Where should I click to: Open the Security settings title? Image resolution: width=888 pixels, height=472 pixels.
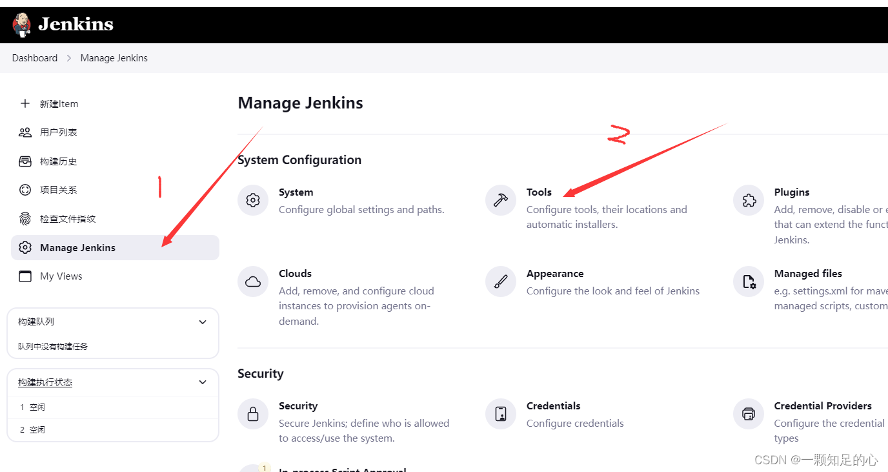(x=298, y=406)
